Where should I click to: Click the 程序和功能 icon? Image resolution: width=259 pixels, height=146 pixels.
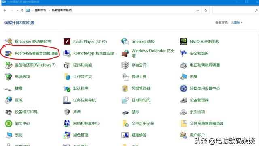click(67, 65)
